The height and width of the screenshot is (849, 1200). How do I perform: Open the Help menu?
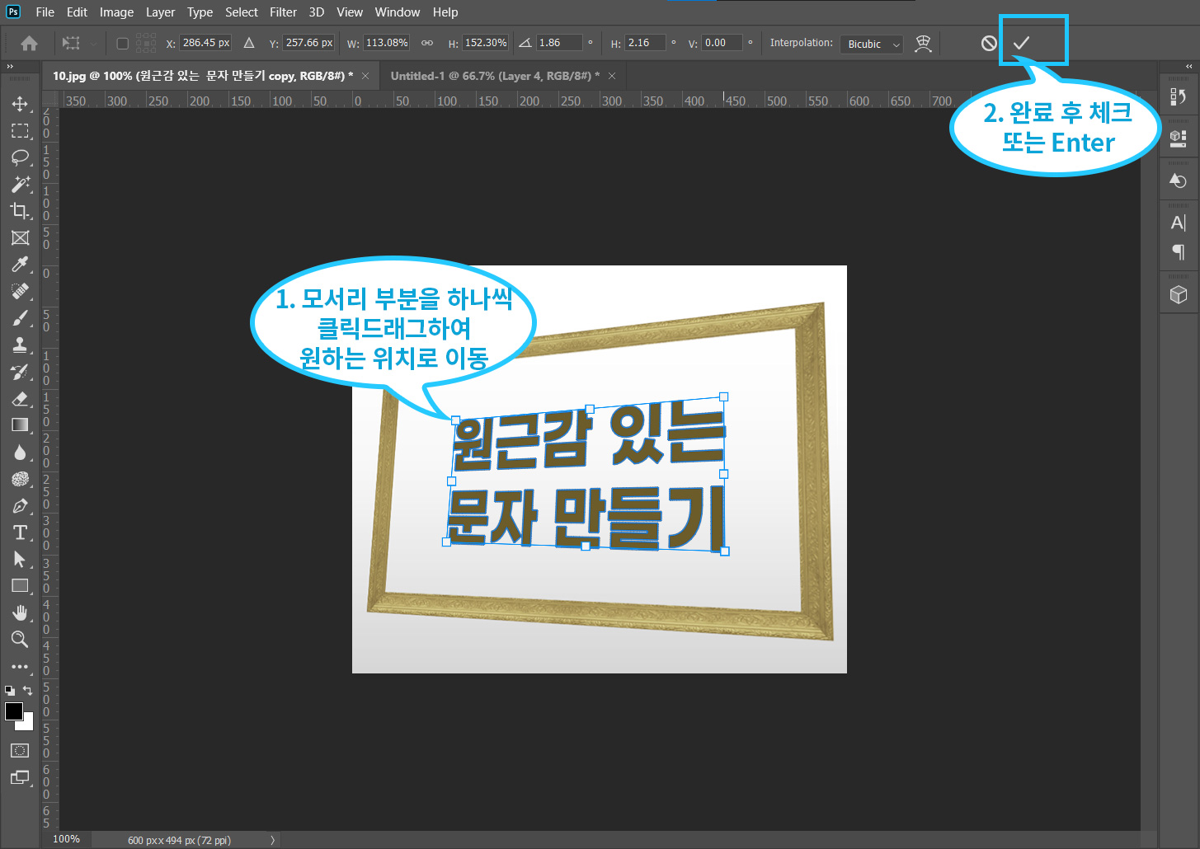point(445,12)
